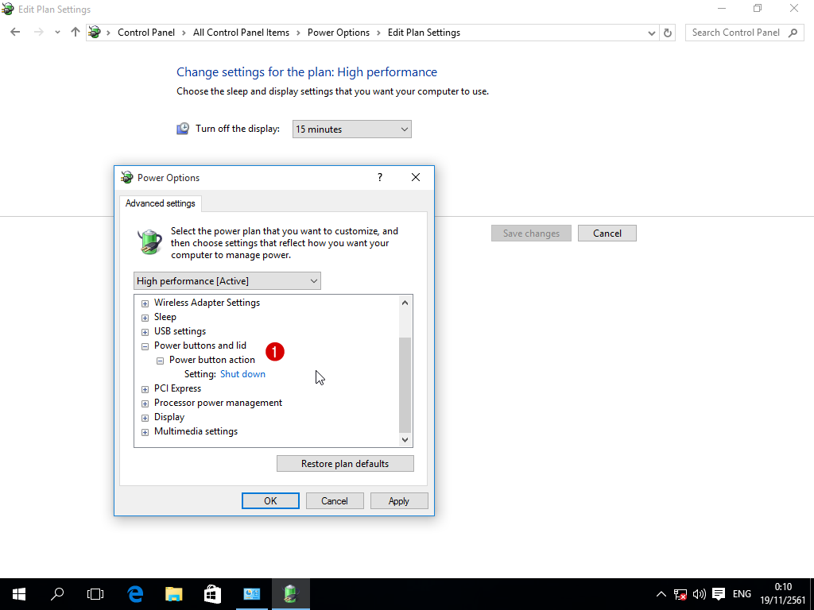Open the volume control in system tray
Viewport: 814px width, 610px height.
(700, 593)
